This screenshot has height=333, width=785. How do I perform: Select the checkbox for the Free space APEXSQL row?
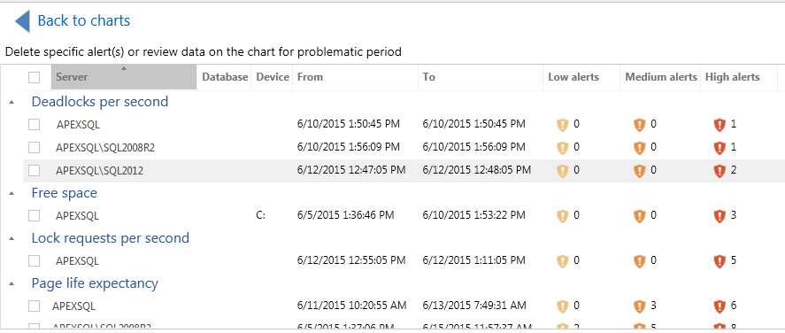[34, 216]
